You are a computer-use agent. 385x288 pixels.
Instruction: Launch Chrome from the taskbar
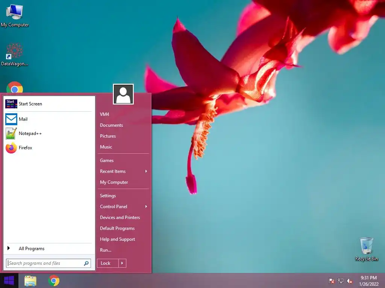click(54, 280)
